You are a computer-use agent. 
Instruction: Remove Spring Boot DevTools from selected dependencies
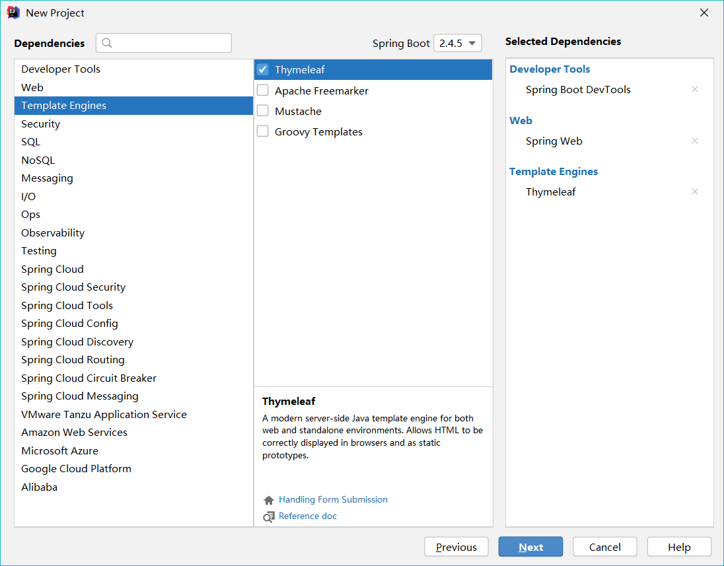pyautogui.click(x=694, y=89)
